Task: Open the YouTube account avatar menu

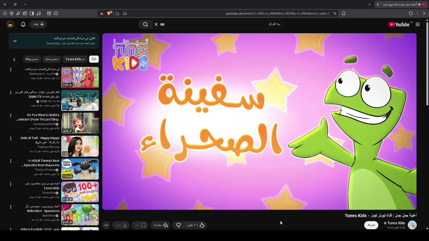Action: [10, 24]
